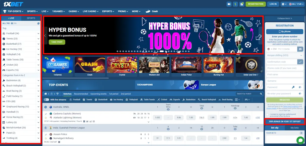Open the Indian Poker game thumbnail
The height and width of the screenshot is (146, 306).
186,66
